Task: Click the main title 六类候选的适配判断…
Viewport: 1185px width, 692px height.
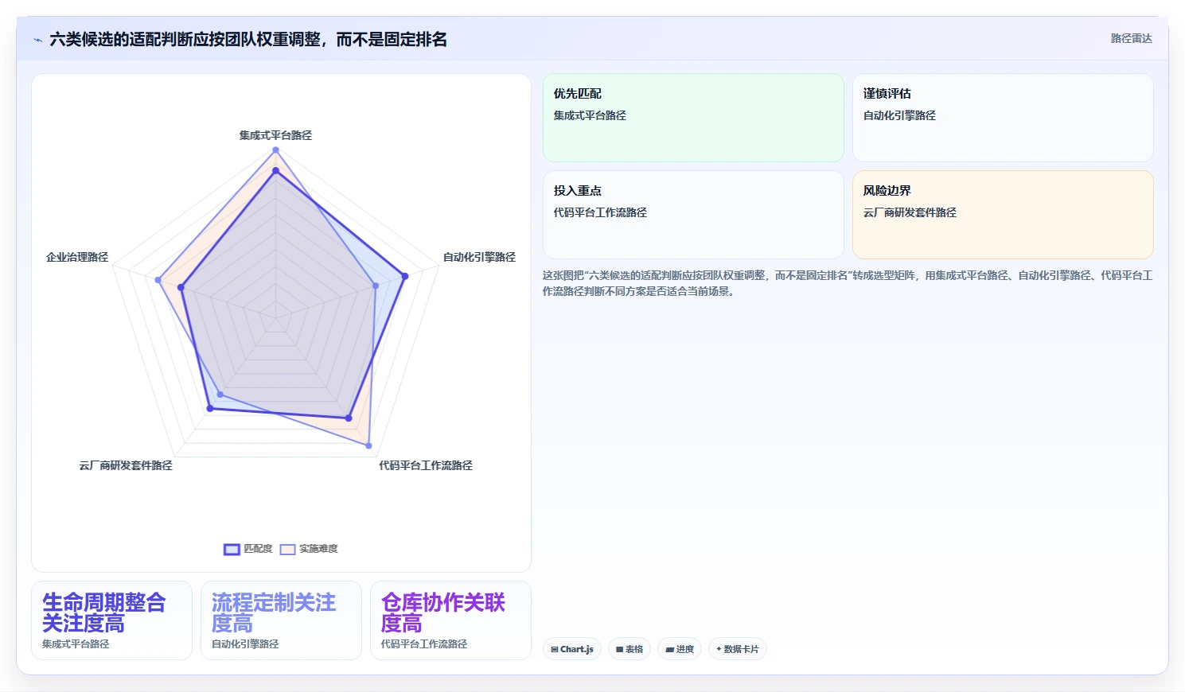Action: point(248,39)
